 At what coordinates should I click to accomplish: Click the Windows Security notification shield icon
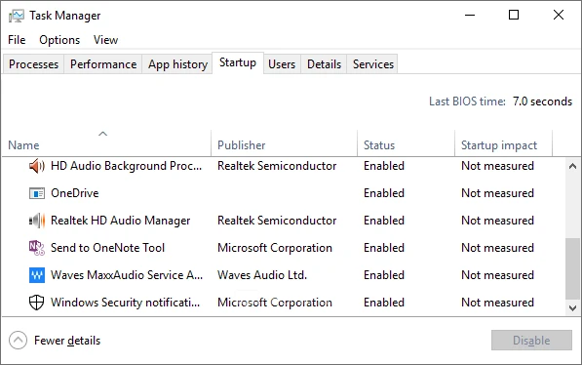pos(37,303)
